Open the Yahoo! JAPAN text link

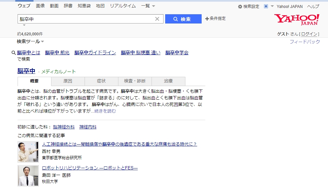[290, 7]
